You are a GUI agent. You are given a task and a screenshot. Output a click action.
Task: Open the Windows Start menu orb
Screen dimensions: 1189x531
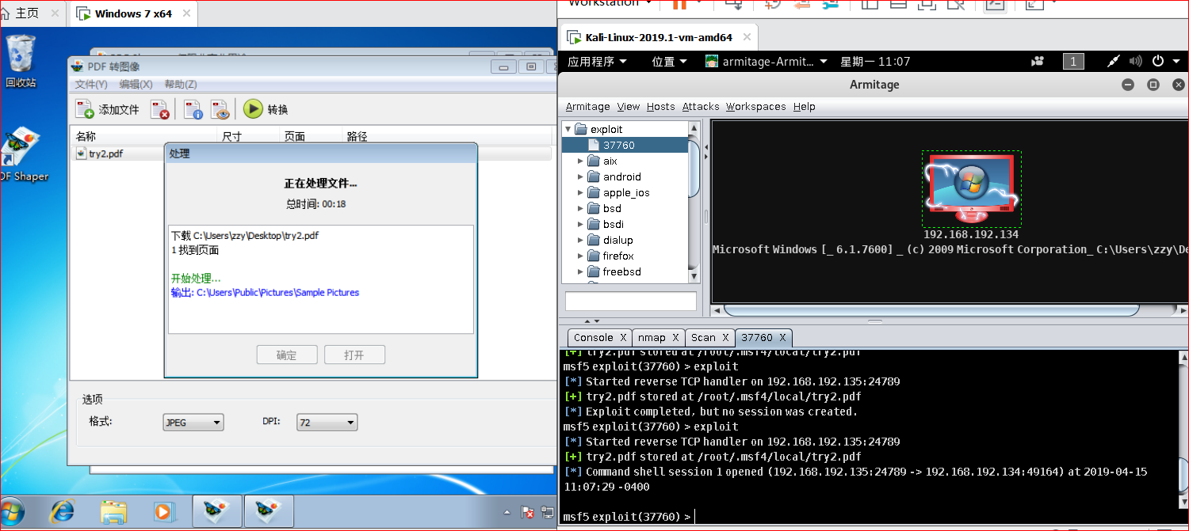(11, 511)
